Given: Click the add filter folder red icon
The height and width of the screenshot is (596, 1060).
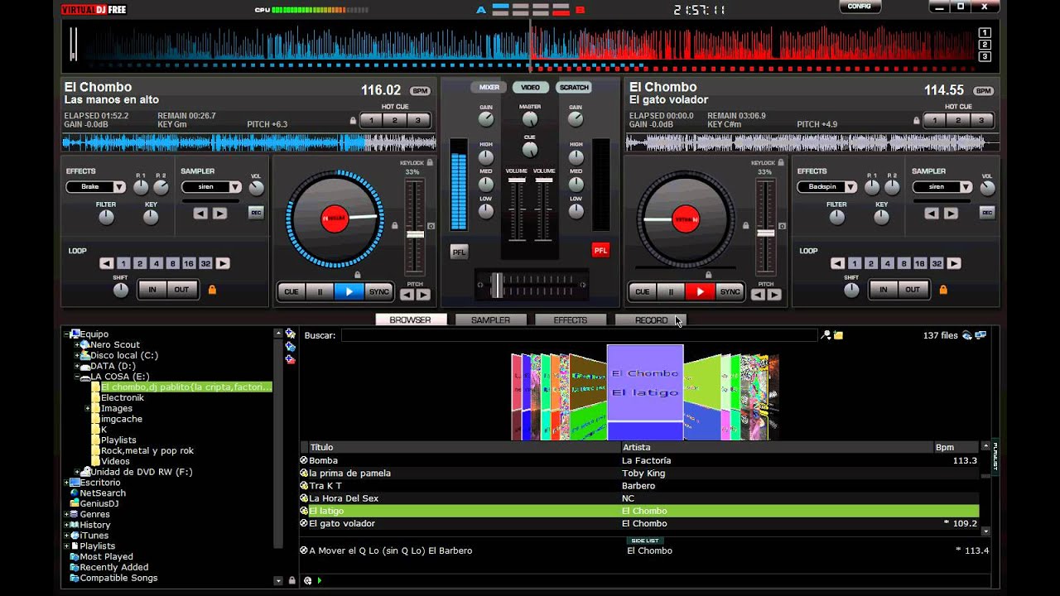Looking at the screenshot, I should (290, 359).
